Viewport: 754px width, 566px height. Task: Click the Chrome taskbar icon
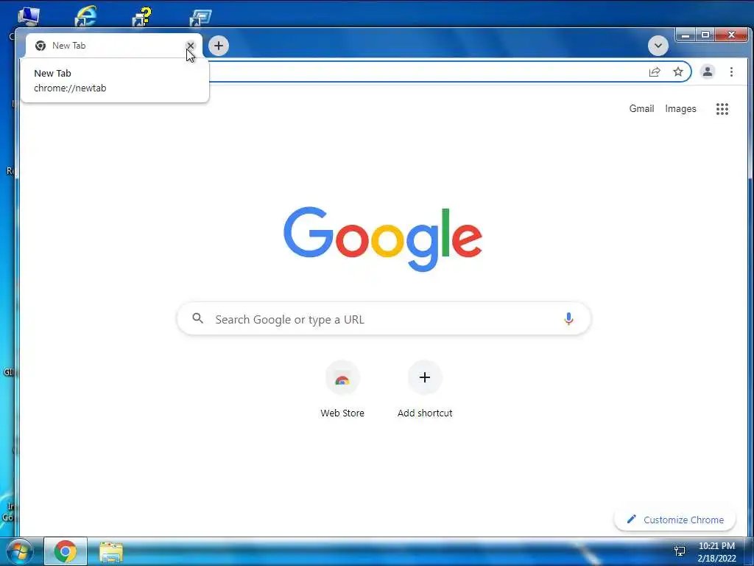pyautogui.click(x=66, y=551)
